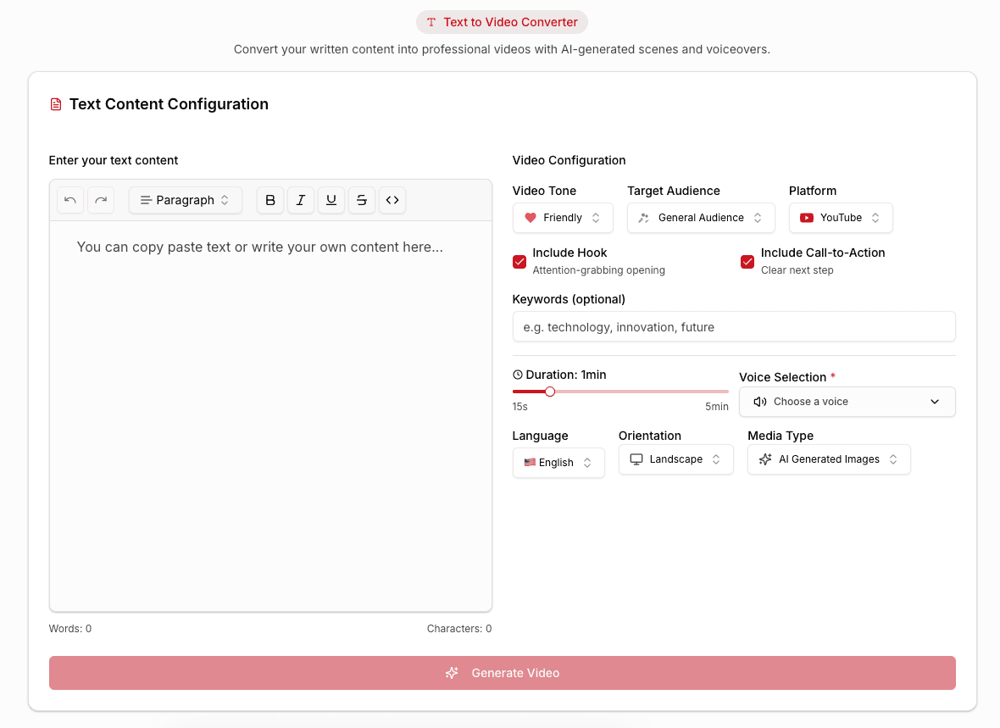1000x728 pixels.
Task: Click the Generate Video button
Action: 503,673
